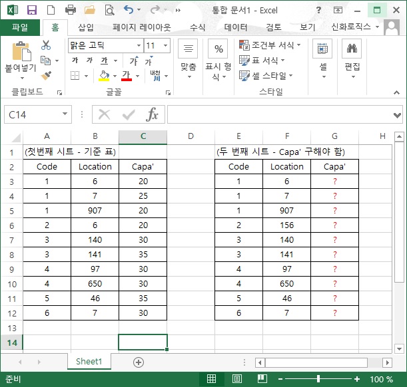Viewport: 407px width, 387px height.
Task: Open the Alignment group icon
Action: point(189,49)
